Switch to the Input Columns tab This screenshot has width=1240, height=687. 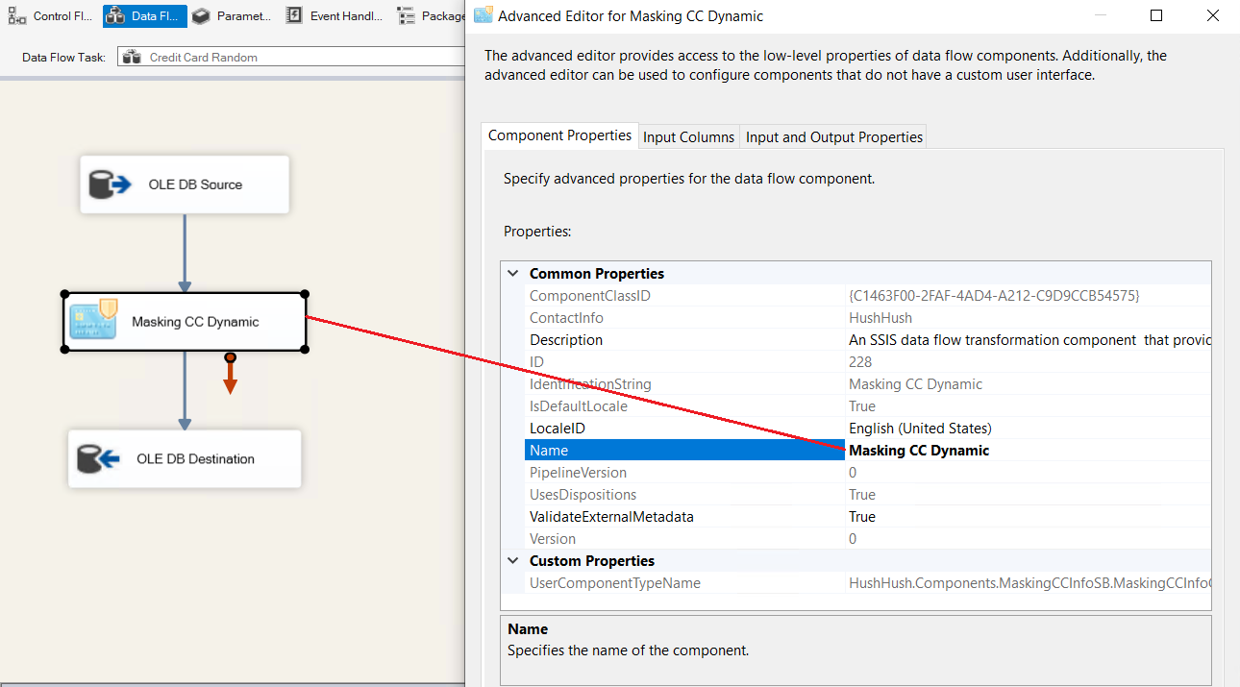tap(688, 137)
